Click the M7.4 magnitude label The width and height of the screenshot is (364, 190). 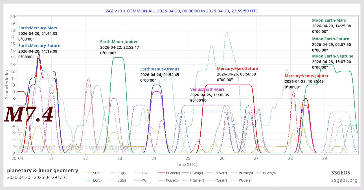click(x=28, y=114)
